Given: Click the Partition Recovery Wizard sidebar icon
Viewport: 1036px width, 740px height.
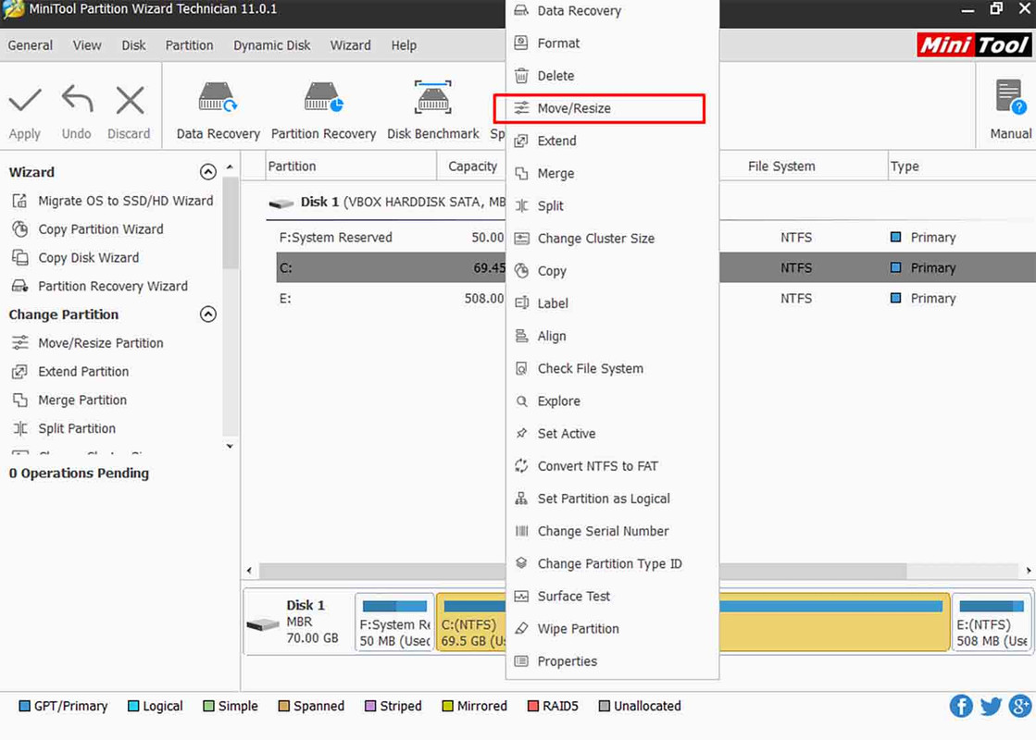Looking at the screenshot, I should (x=20, y=286).
